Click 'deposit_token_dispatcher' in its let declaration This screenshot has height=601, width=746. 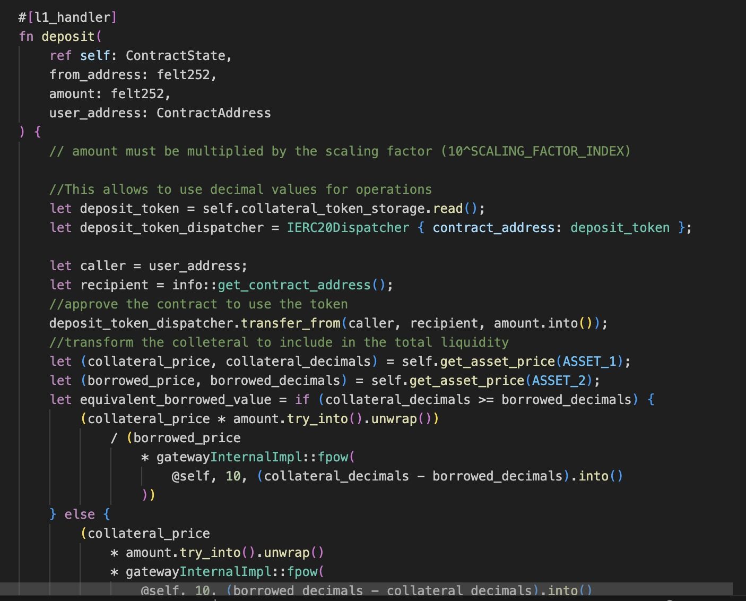(x=172, y=228)
